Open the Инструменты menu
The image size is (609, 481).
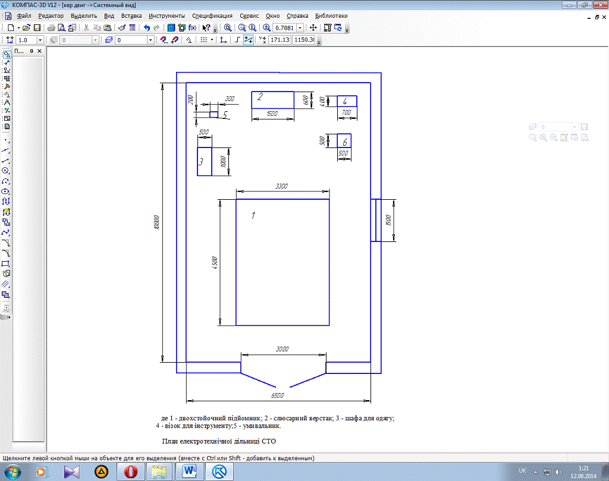pyautogui.click(x=167, y=15)
